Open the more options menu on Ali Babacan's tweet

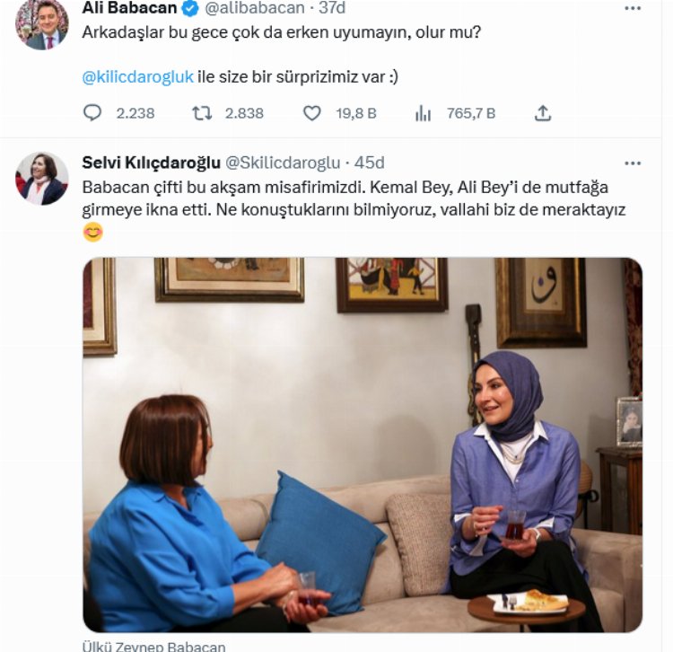click(x=633, y=9)
